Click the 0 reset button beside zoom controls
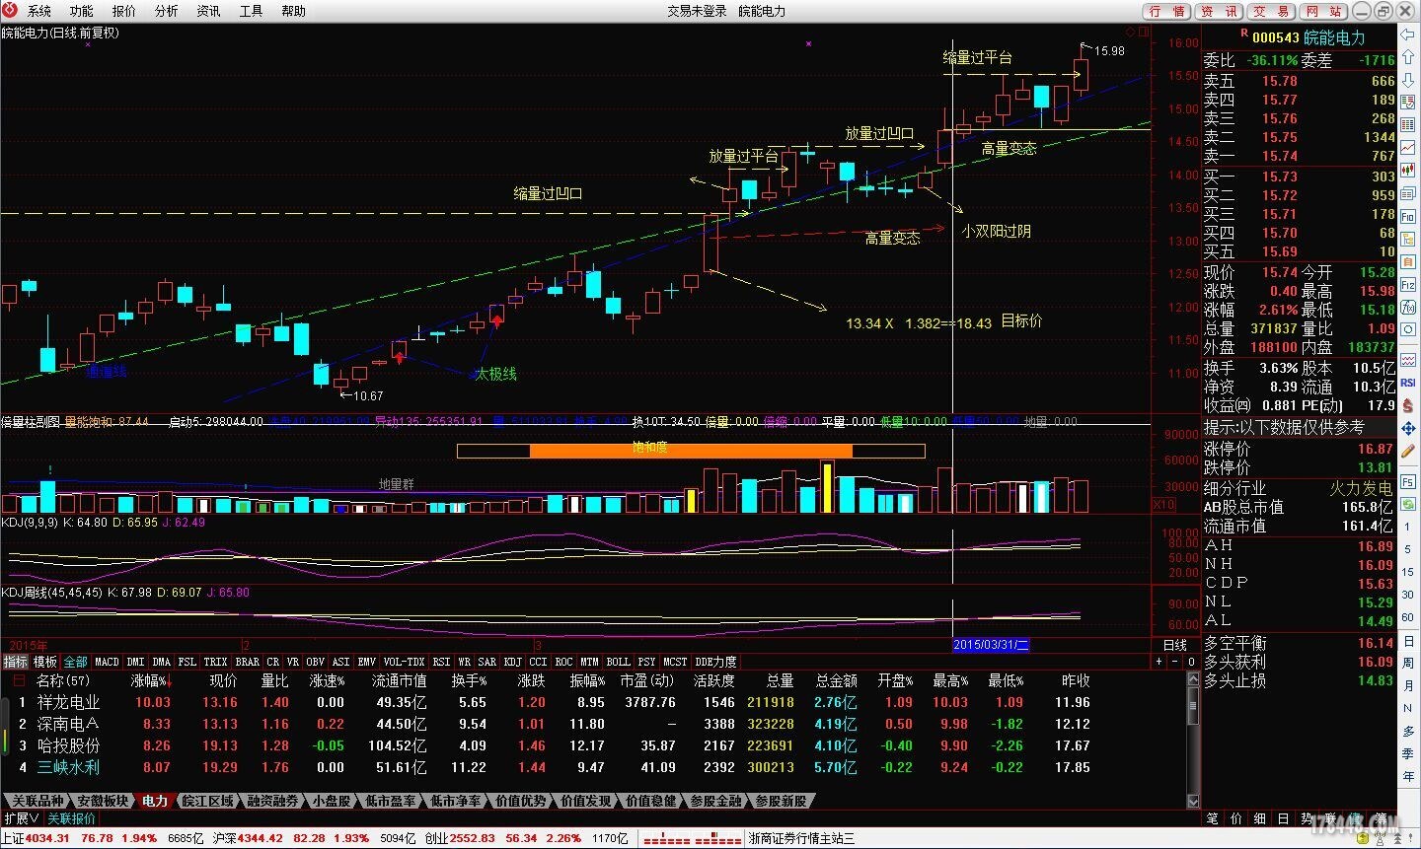 point(1191,662)
